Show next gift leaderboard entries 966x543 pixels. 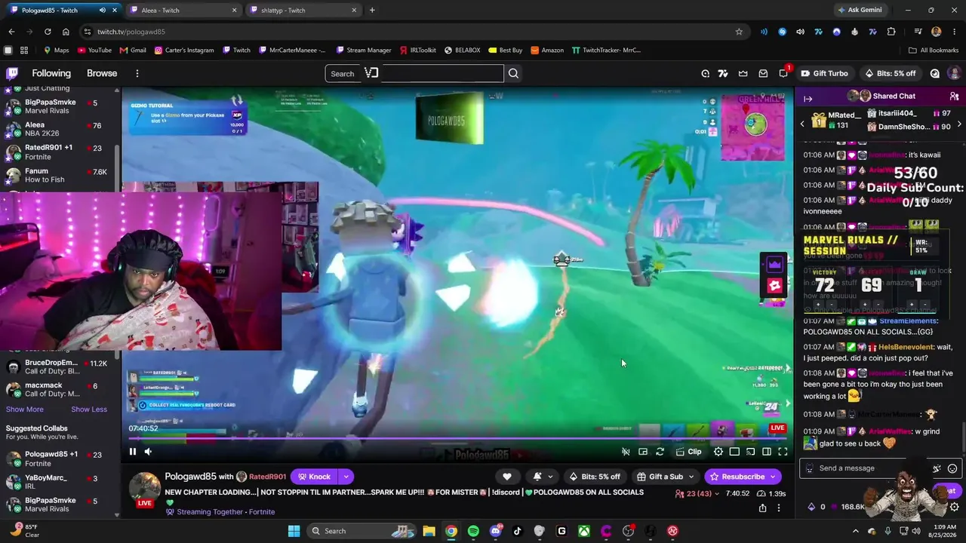click(x=959, y=123)
